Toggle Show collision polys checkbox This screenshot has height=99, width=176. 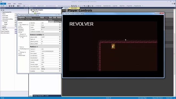coord(45,6)
